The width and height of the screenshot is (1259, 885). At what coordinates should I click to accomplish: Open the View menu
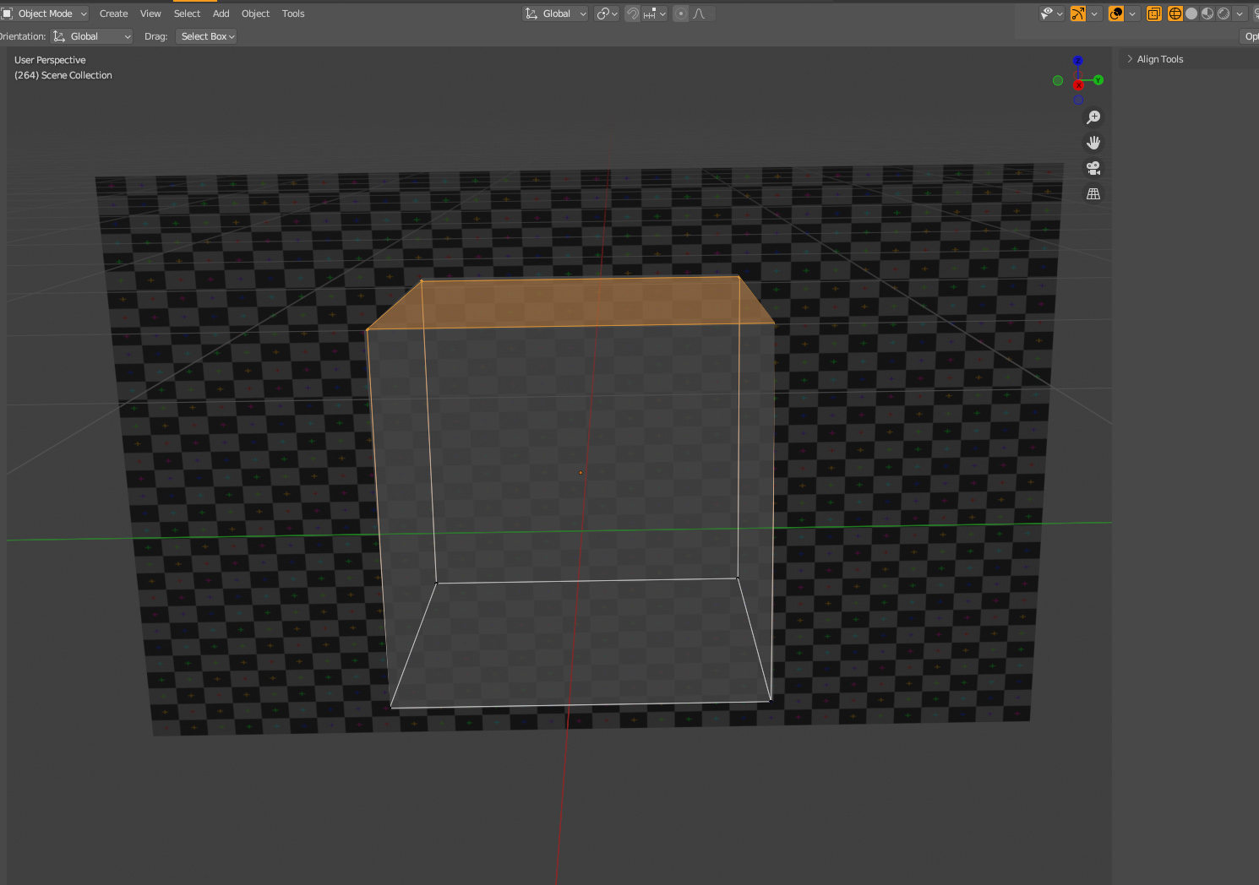click(x=150, y=14)
